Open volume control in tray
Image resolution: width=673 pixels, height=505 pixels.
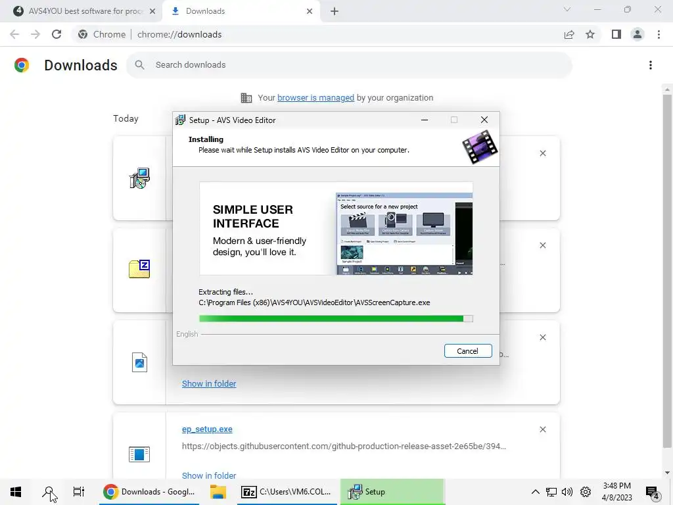point(567,492)
